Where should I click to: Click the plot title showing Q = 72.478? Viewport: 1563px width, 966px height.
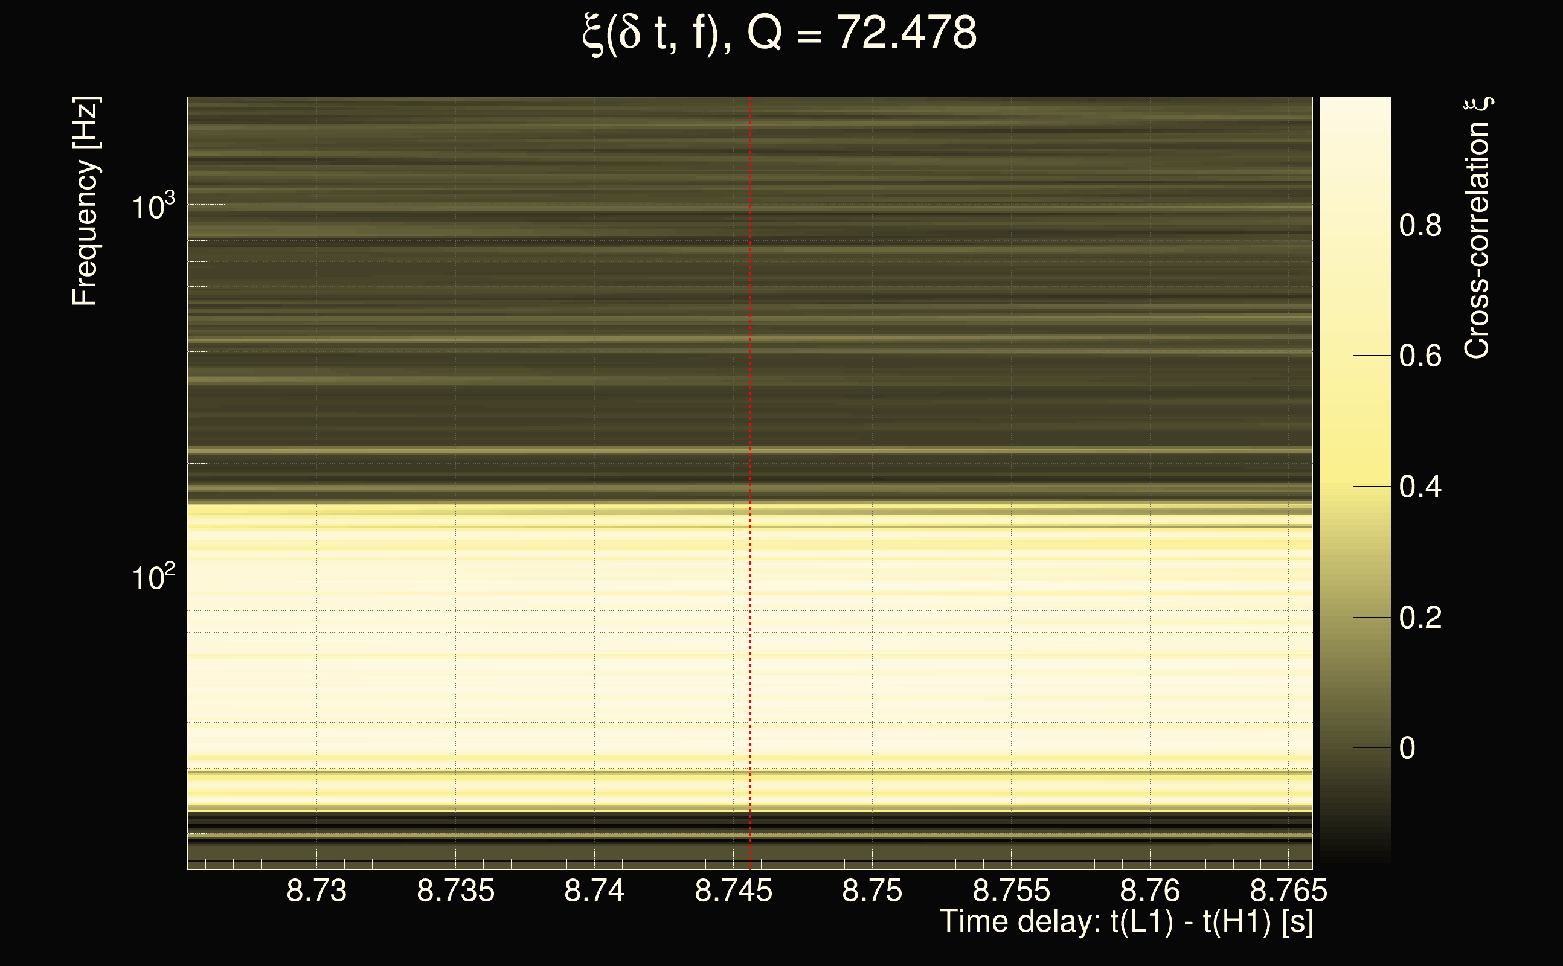(780, 33)
